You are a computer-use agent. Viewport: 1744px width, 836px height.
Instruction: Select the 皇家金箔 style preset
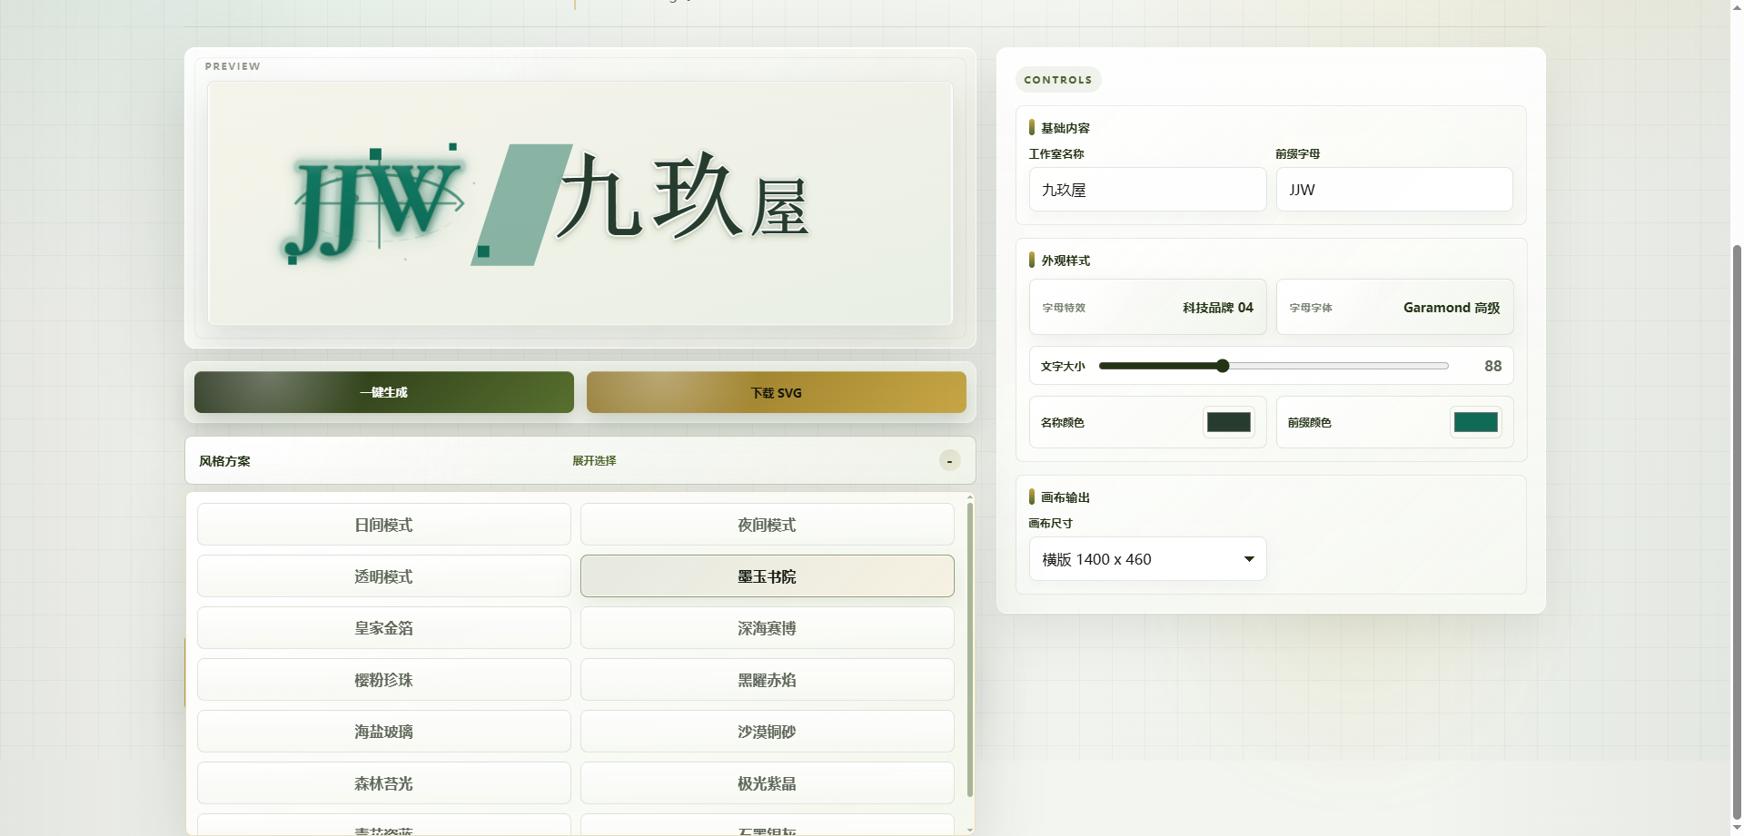383,628
